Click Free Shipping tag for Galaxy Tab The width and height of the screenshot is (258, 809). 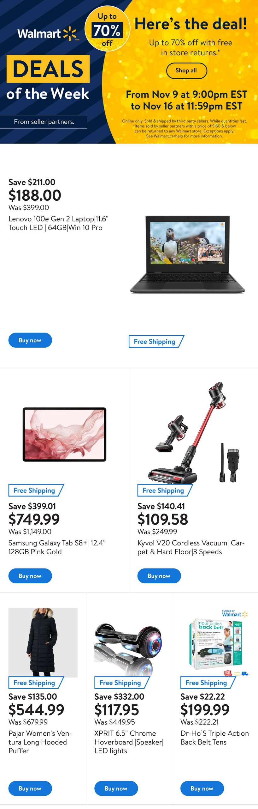36,490
